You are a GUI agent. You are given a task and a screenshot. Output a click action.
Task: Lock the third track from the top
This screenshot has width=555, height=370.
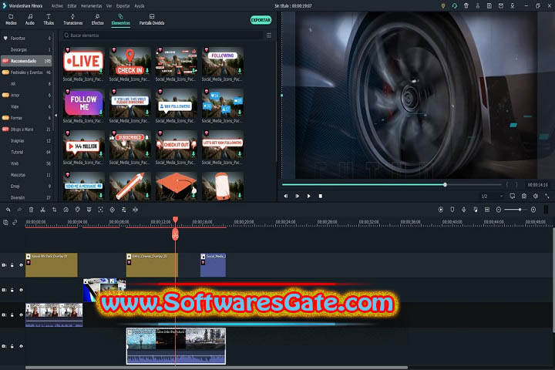coord(12,314)
